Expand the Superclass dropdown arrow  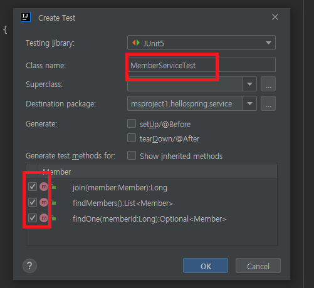click(249, 84)
